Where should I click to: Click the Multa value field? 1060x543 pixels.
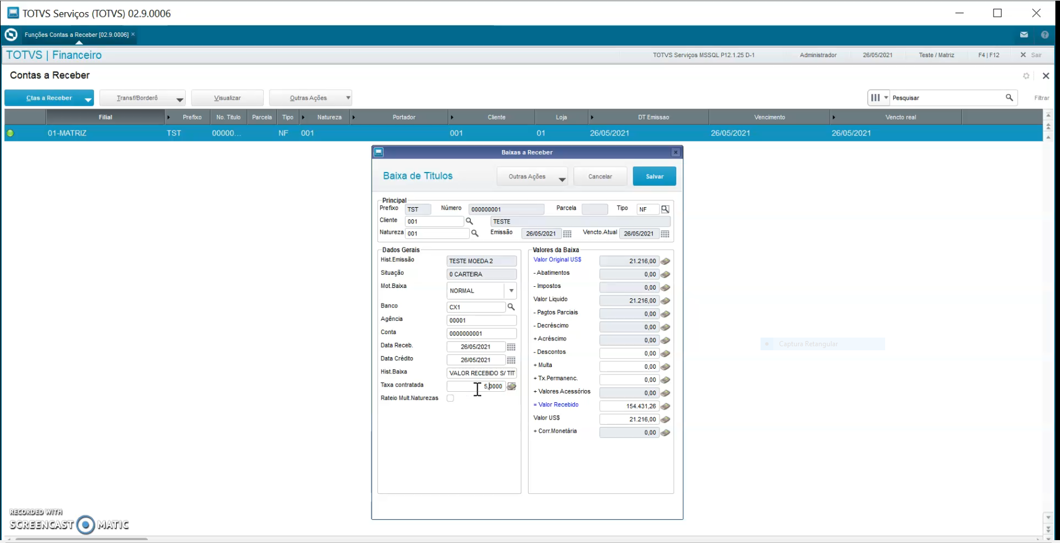click(x=629, y=366)
